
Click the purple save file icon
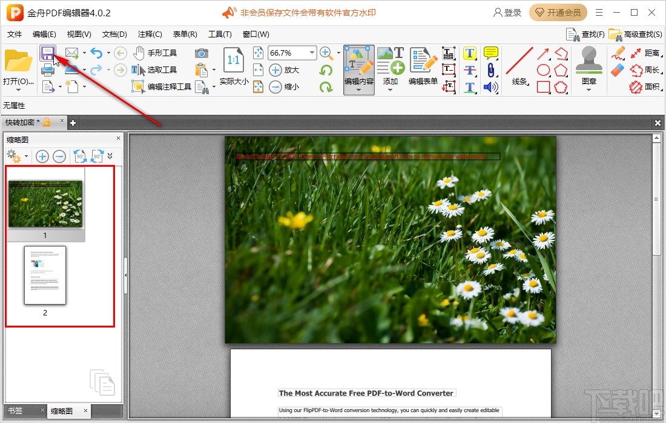point(48,53)
